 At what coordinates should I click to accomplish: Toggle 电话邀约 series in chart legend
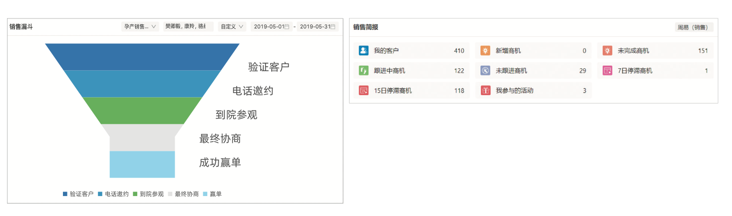click(x=113, y=194)
